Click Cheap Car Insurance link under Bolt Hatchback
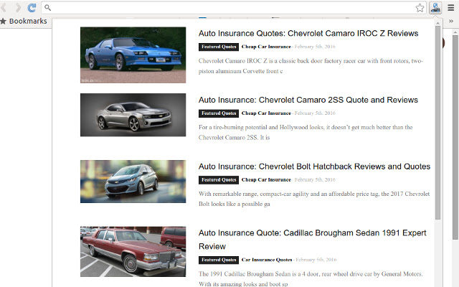Screen dimensions: 459x287 pos(266,180)
